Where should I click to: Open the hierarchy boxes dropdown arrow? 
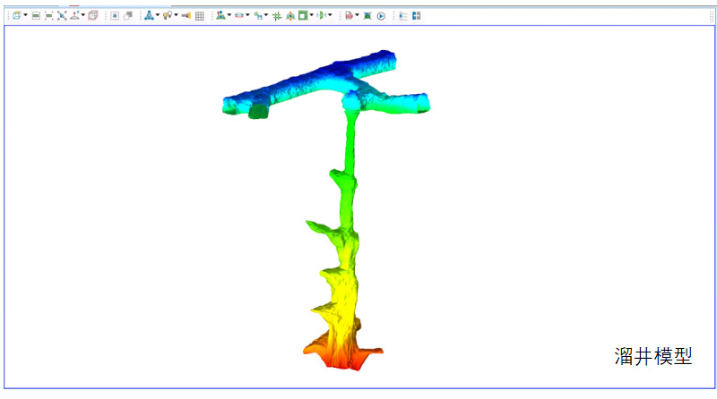(x=266, y=15)
